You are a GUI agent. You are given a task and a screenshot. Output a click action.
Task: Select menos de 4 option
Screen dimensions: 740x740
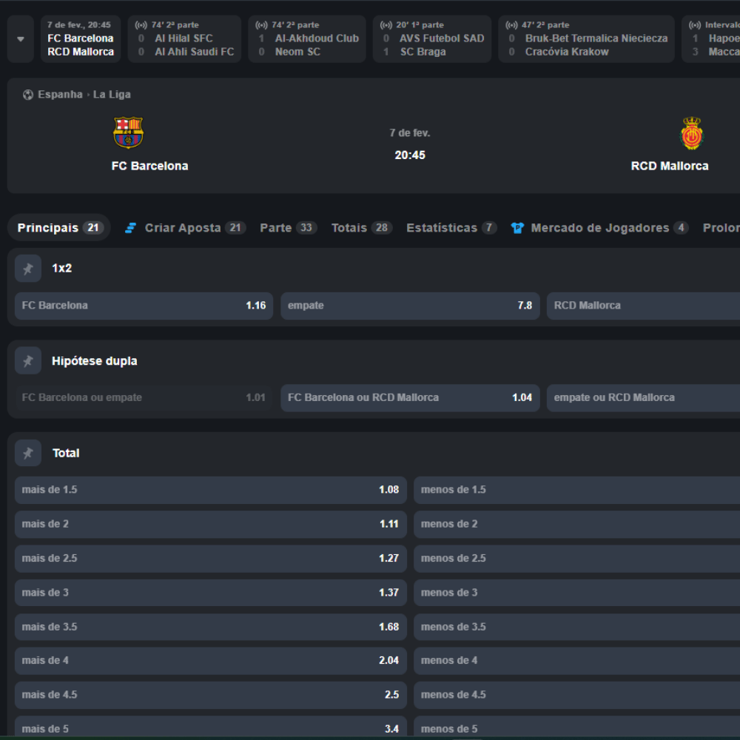[576, 661]
